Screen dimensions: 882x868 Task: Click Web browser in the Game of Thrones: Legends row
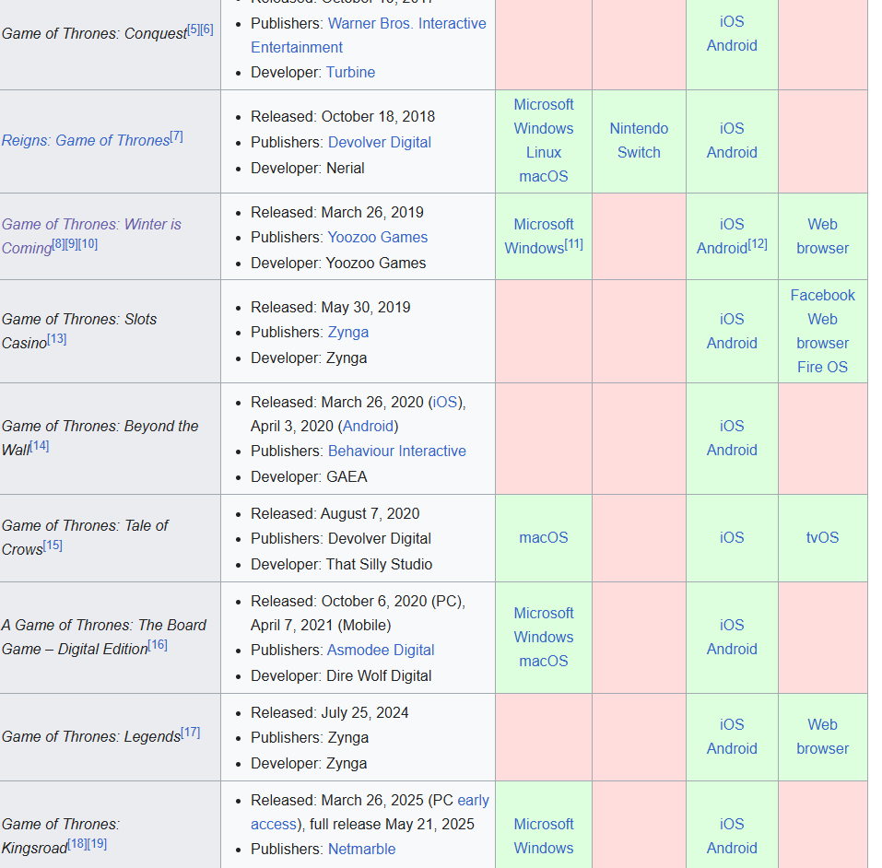click(x=822, y=737)
